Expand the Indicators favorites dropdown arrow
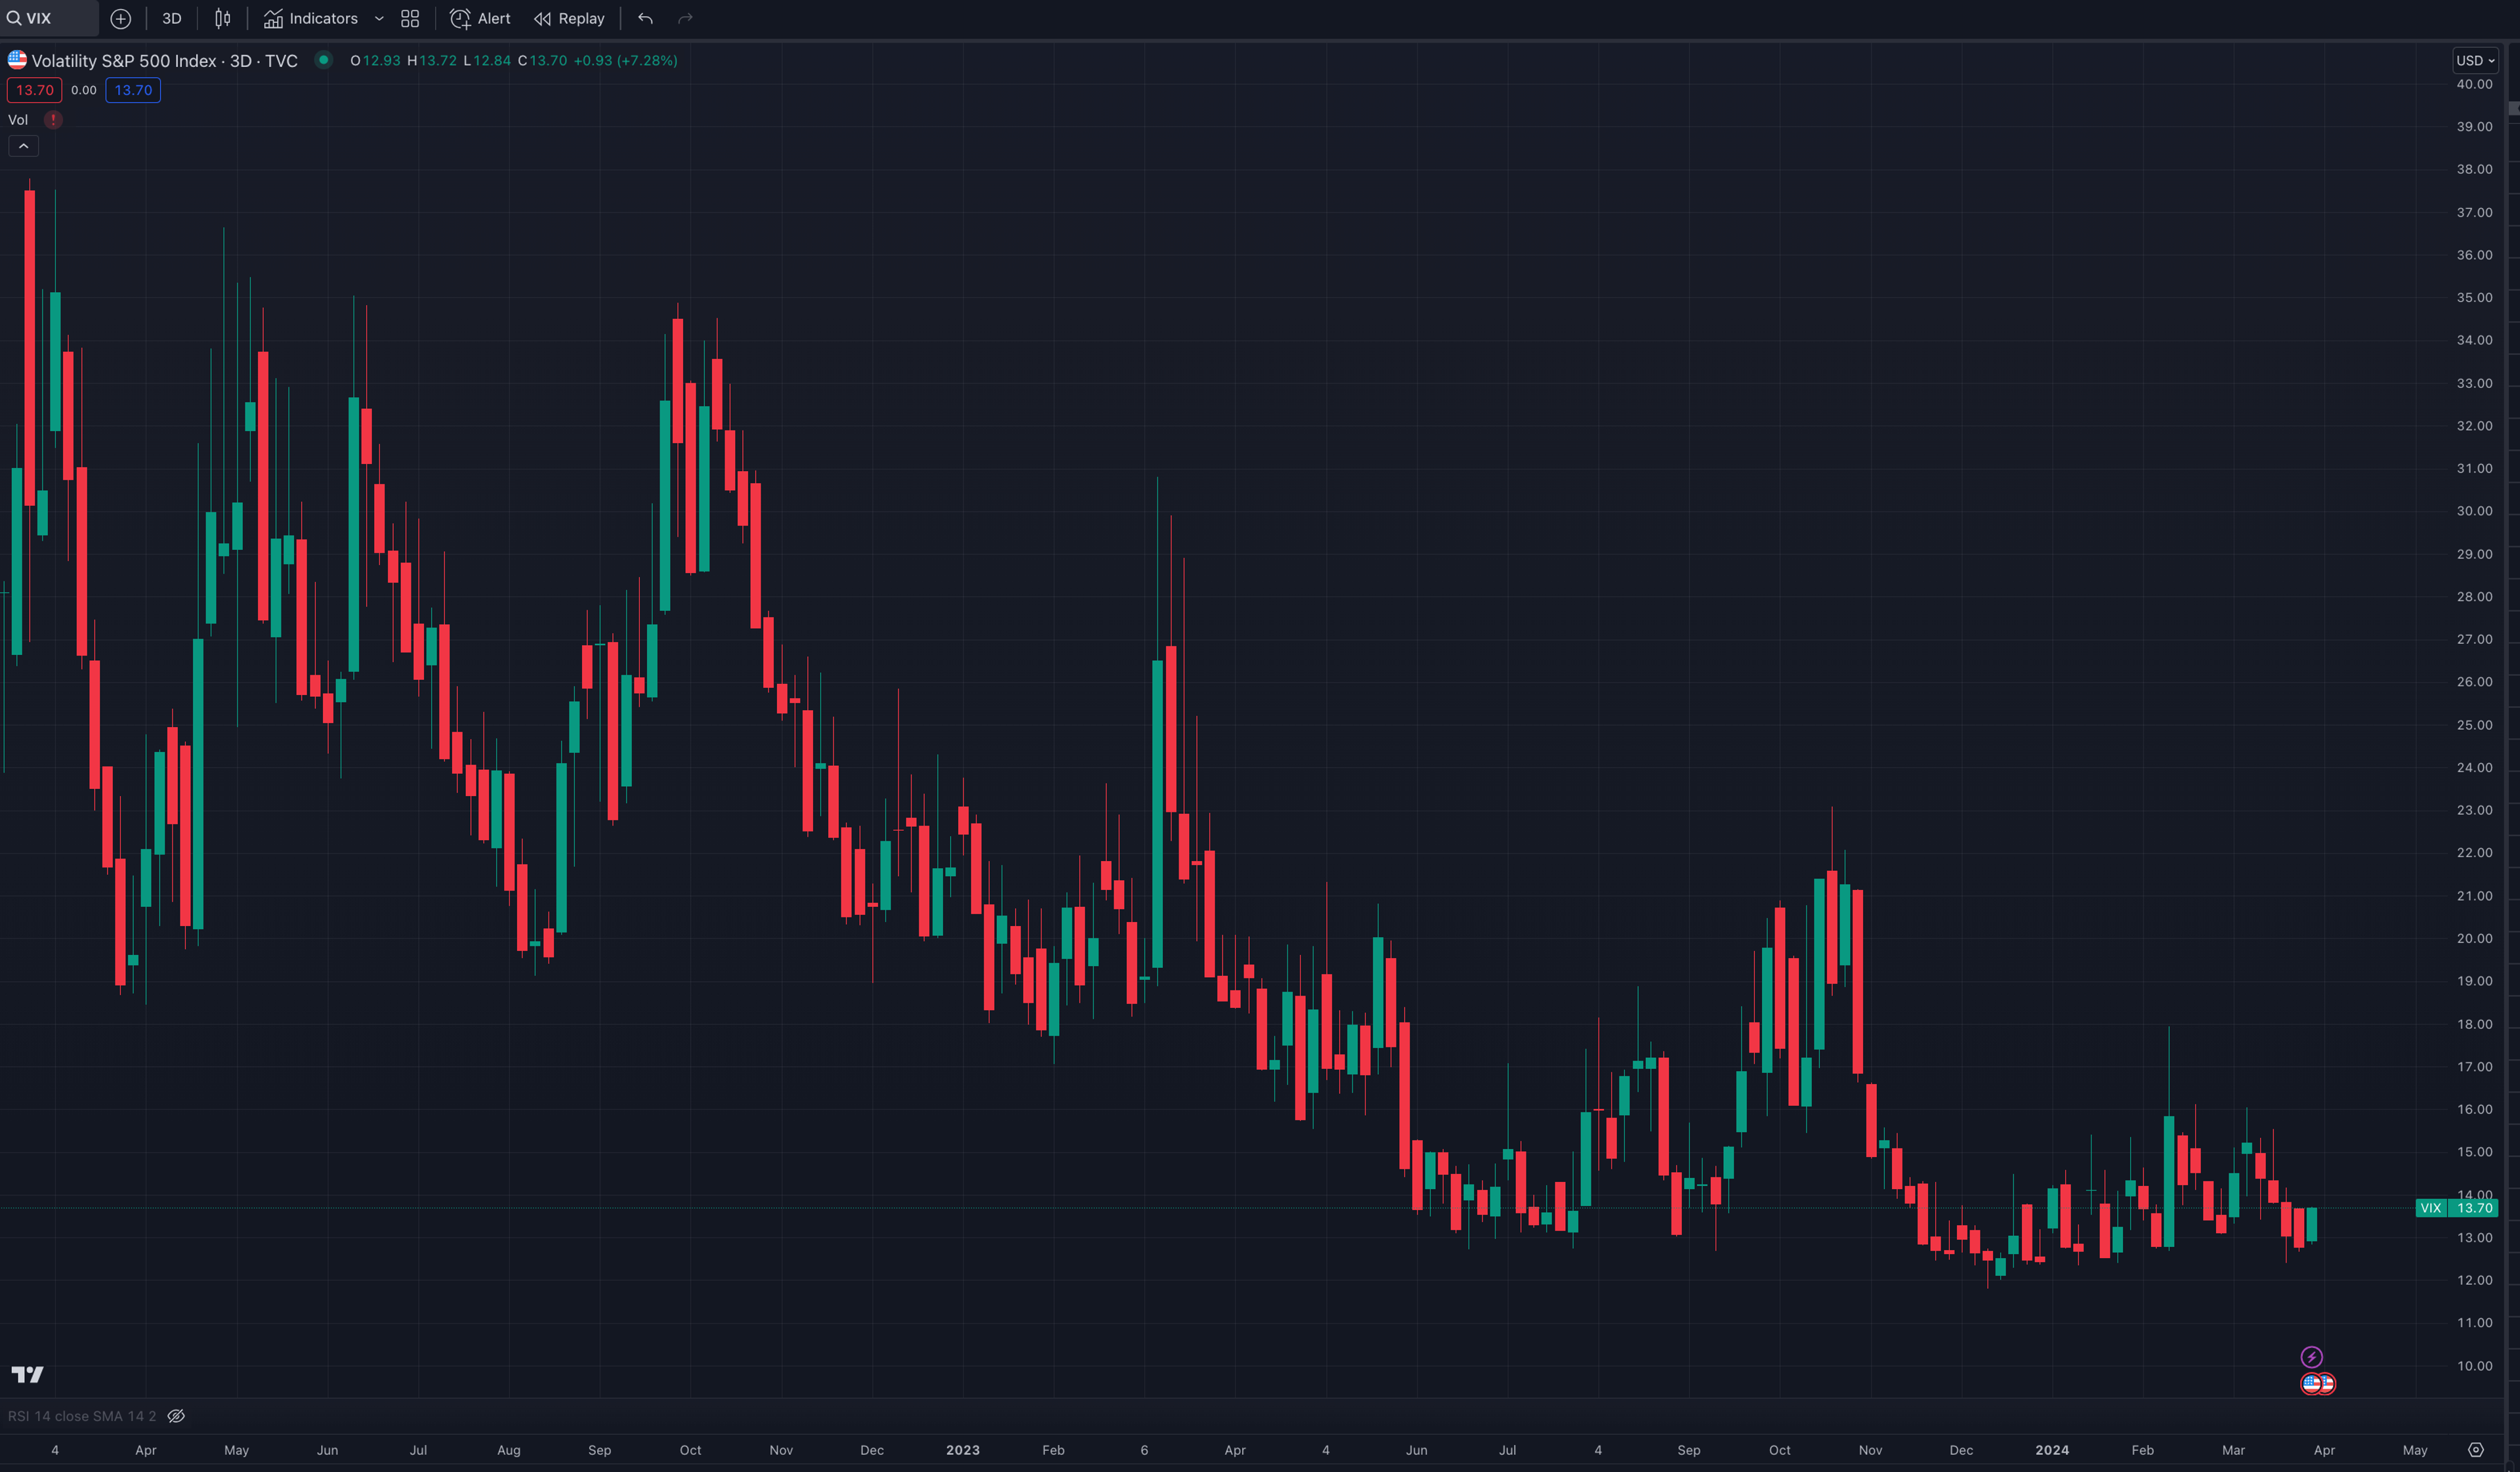Image resolution: width=2520 pixels, height=1472 pixels. [379, 19]
